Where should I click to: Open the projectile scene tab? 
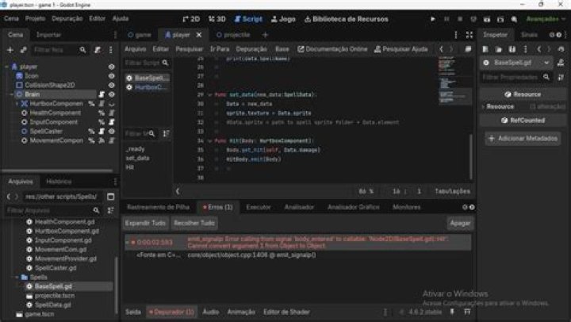[x=233, y=35]
